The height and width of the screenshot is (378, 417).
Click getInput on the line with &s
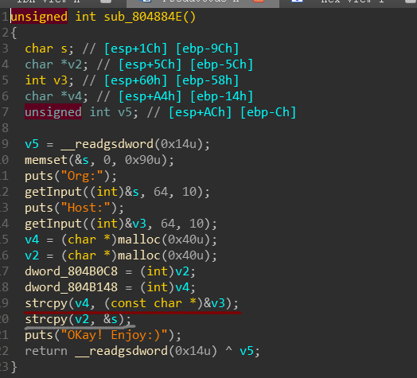[53, 193]
